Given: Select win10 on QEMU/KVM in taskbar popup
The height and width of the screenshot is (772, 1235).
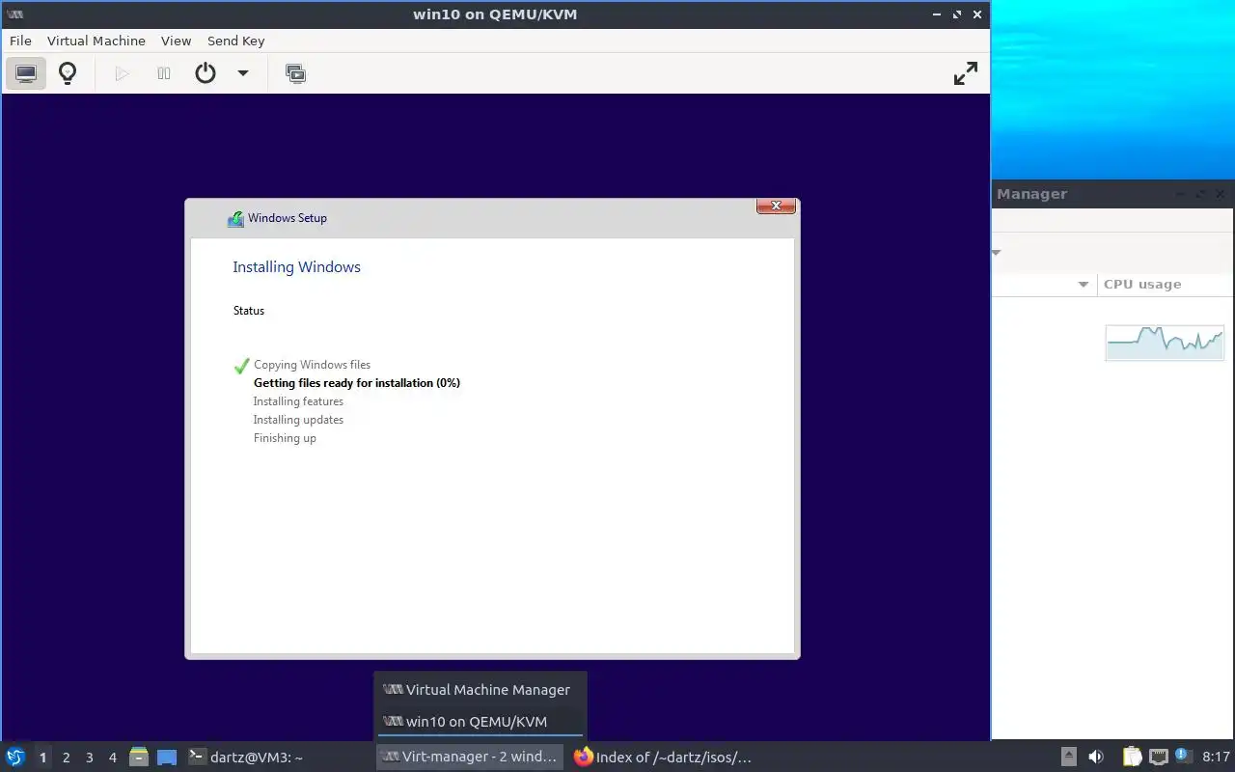Looking at the screenshot, I should (480, 722).
